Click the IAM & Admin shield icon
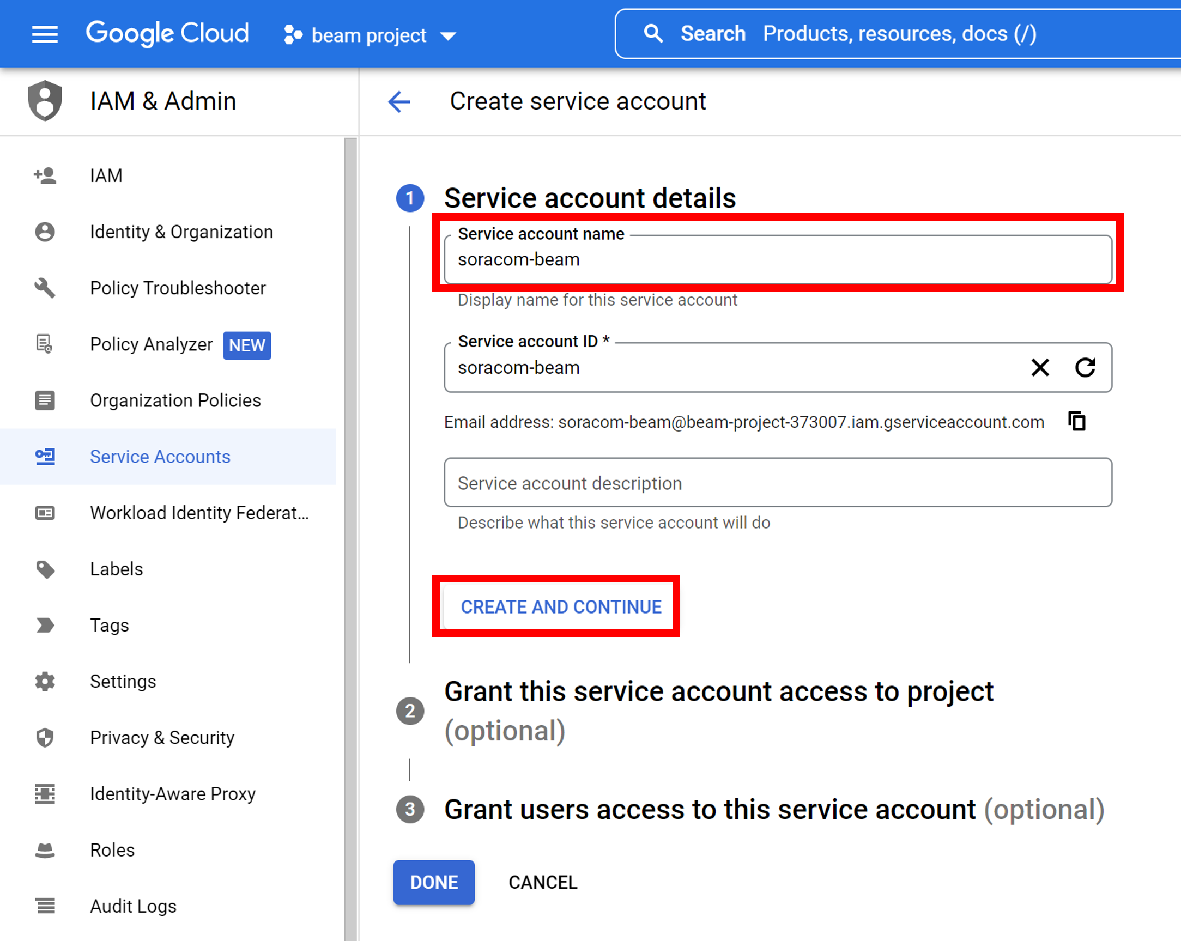1181x941 pixels. coord(44,101)
